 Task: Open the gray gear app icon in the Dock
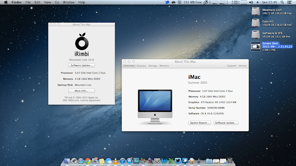157,161
